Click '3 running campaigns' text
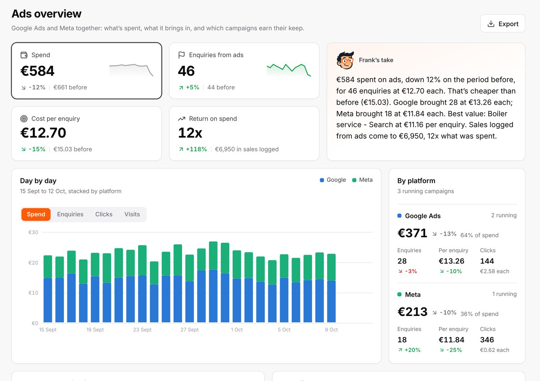 tap(425, 191)
